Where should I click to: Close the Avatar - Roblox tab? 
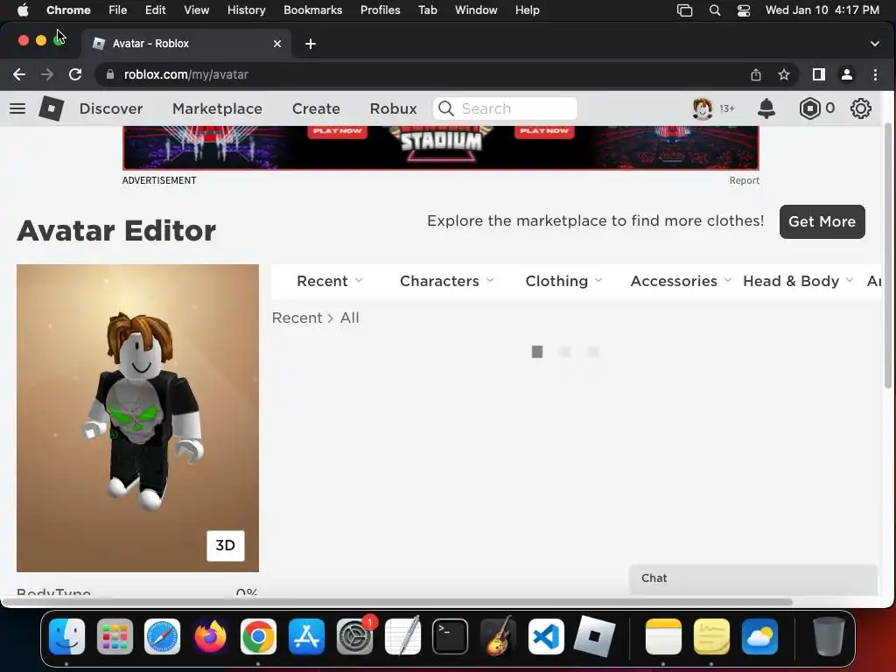(x=277, y=44)
